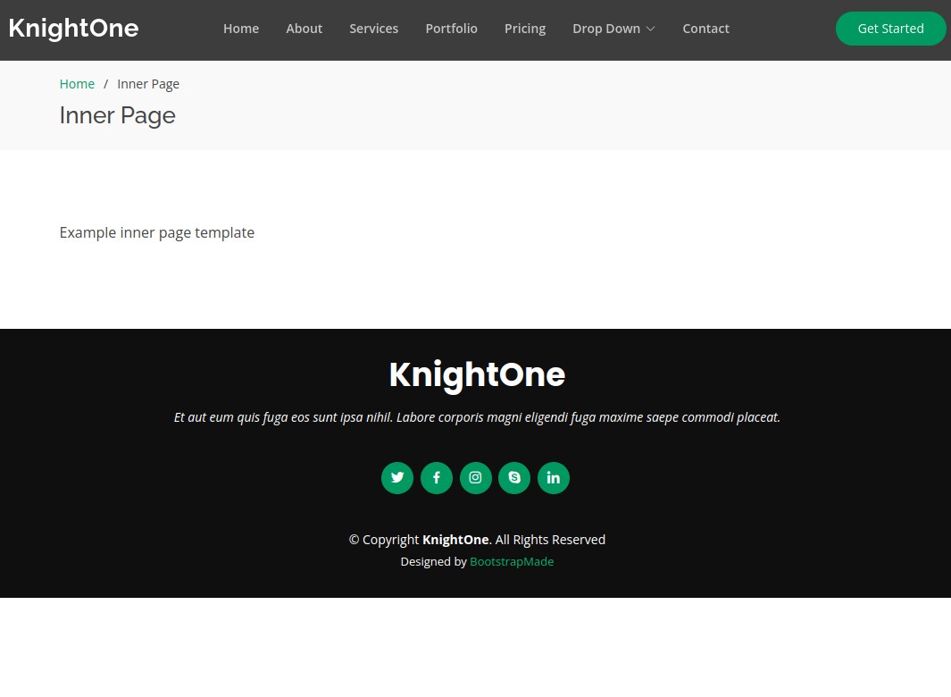Navigate to the Portfolio page

451,29
